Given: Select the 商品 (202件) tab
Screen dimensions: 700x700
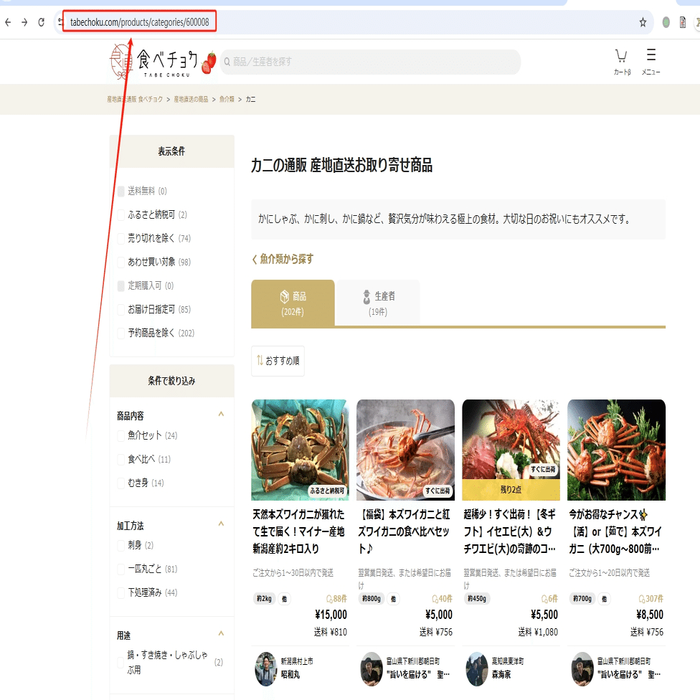Looking at the screenshot, I should point(293,303).
